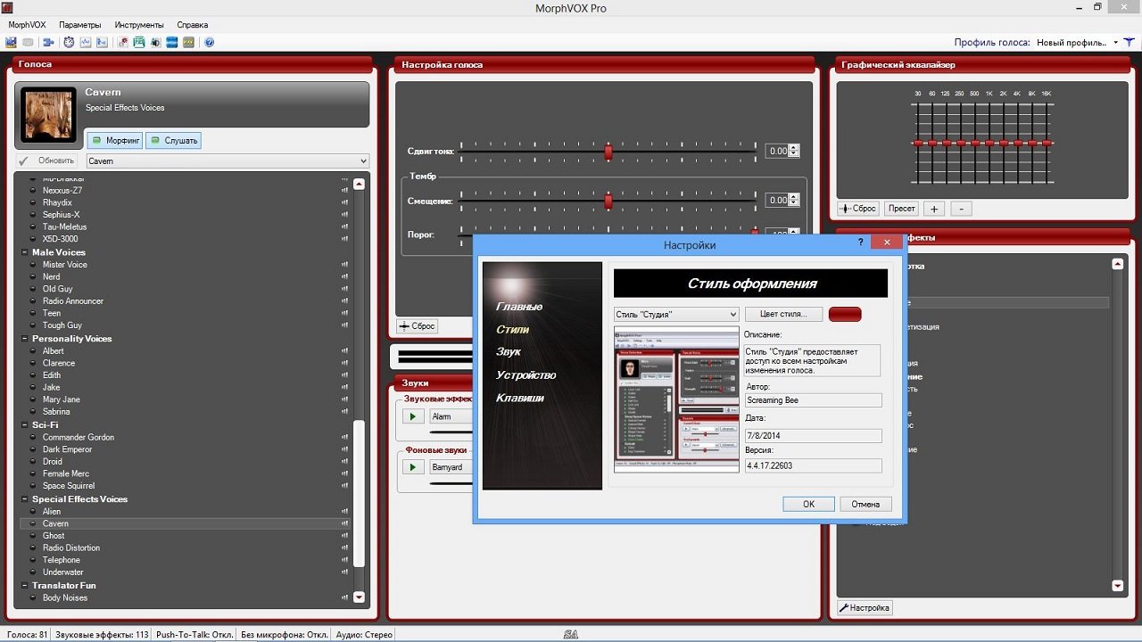
Task: Toggle the Слушать listen button
Action: coord(173,140)
